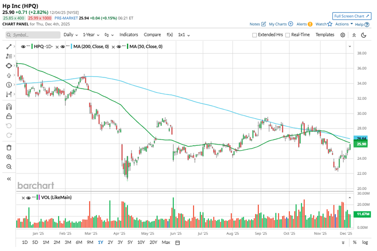Hide the VOL study with eye icon
The image size is (377, 251).
[28, 197]
